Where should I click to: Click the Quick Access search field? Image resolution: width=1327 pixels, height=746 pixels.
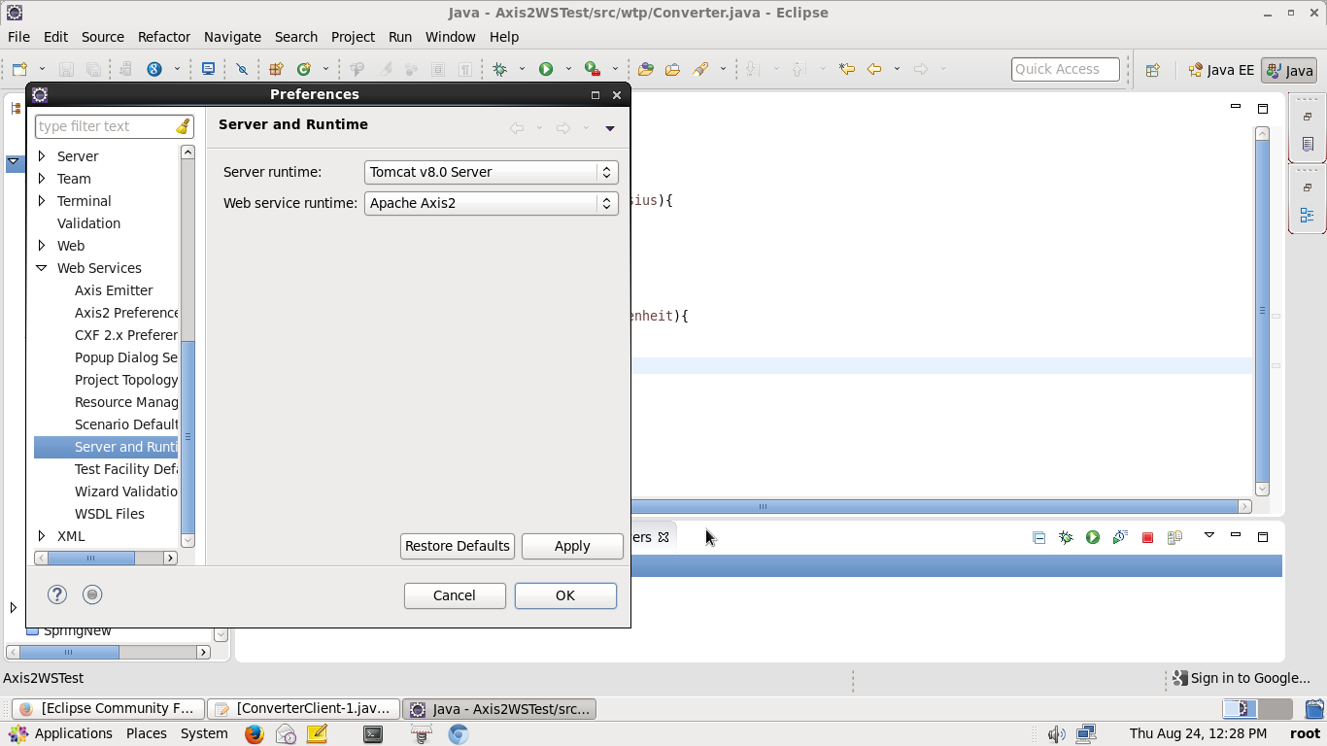pos(1065,69)
